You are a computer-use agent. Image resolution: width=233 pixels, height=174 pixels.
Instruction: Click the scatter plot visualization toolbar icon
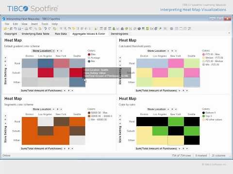pos(131,29)
